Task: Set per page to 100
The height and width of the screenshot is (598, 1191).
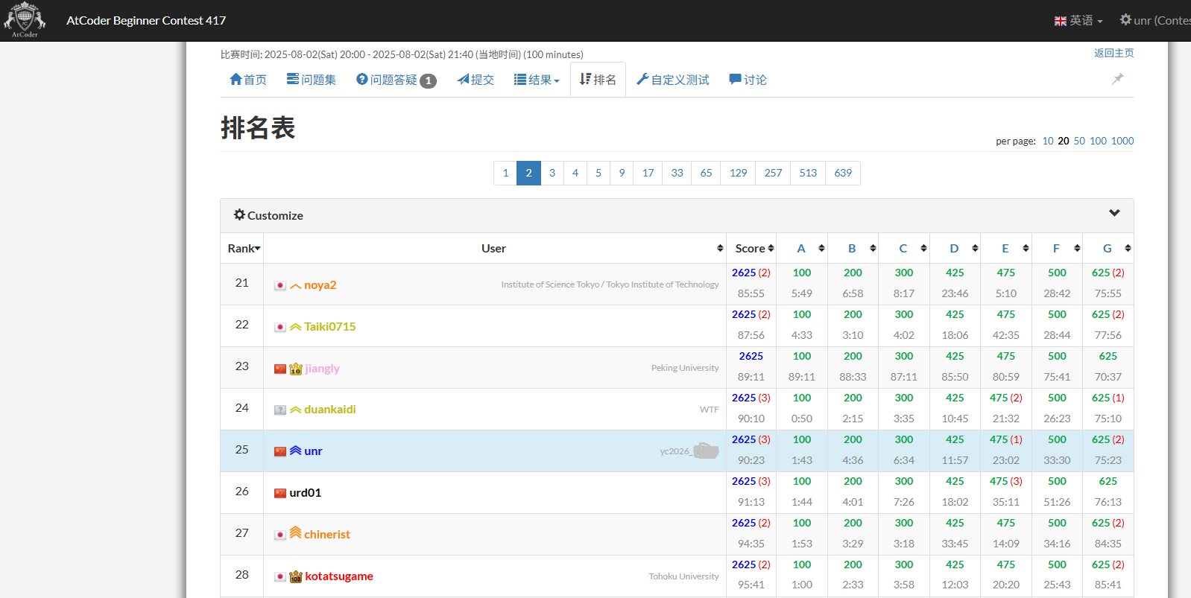Action: pyautogui.click(x=1098, y=141)
